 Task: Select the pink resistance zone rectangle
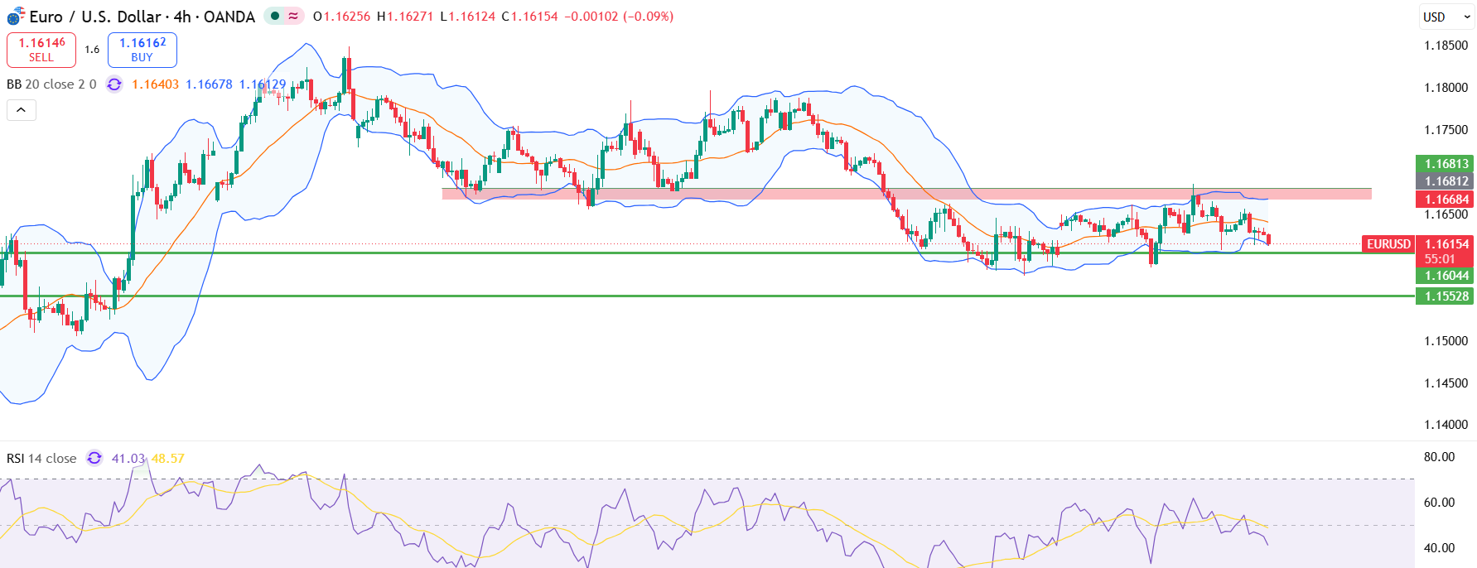point(906,194)
